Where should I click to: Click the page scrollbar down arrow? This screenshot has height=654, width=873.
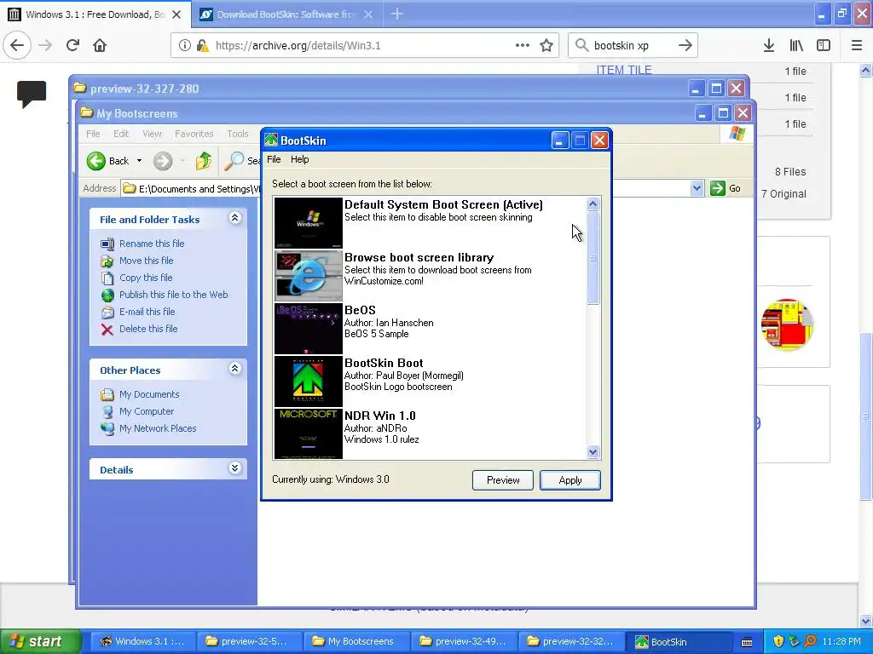(865, 621)
